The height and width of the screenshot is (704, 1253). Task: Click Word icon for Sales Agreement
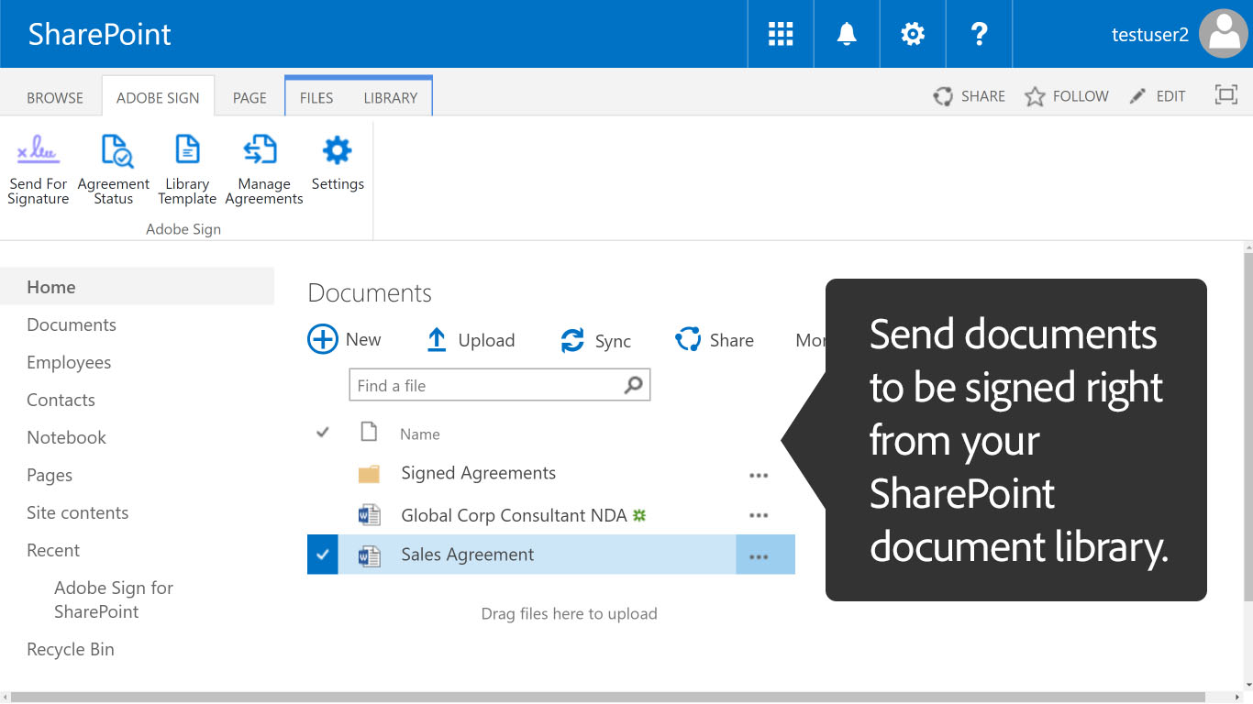[x=369, y=555]
